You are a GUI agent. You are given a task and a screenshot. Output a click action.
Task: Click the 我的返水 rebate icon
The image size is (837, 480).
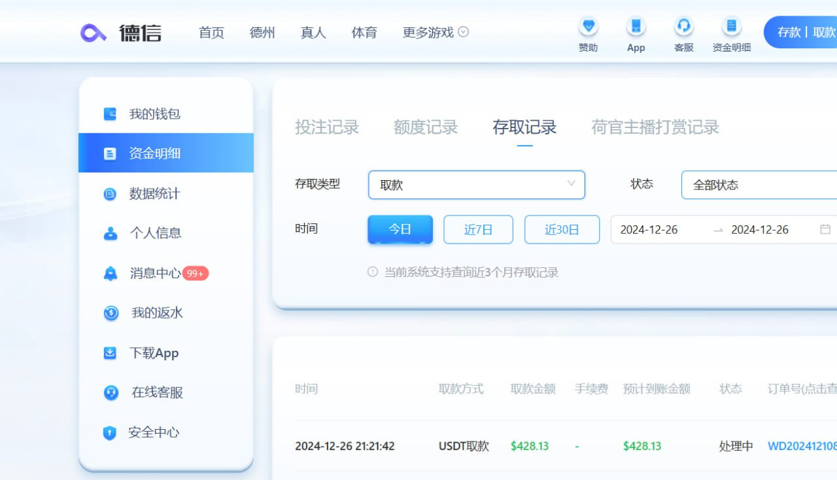[x=111, y=313]
